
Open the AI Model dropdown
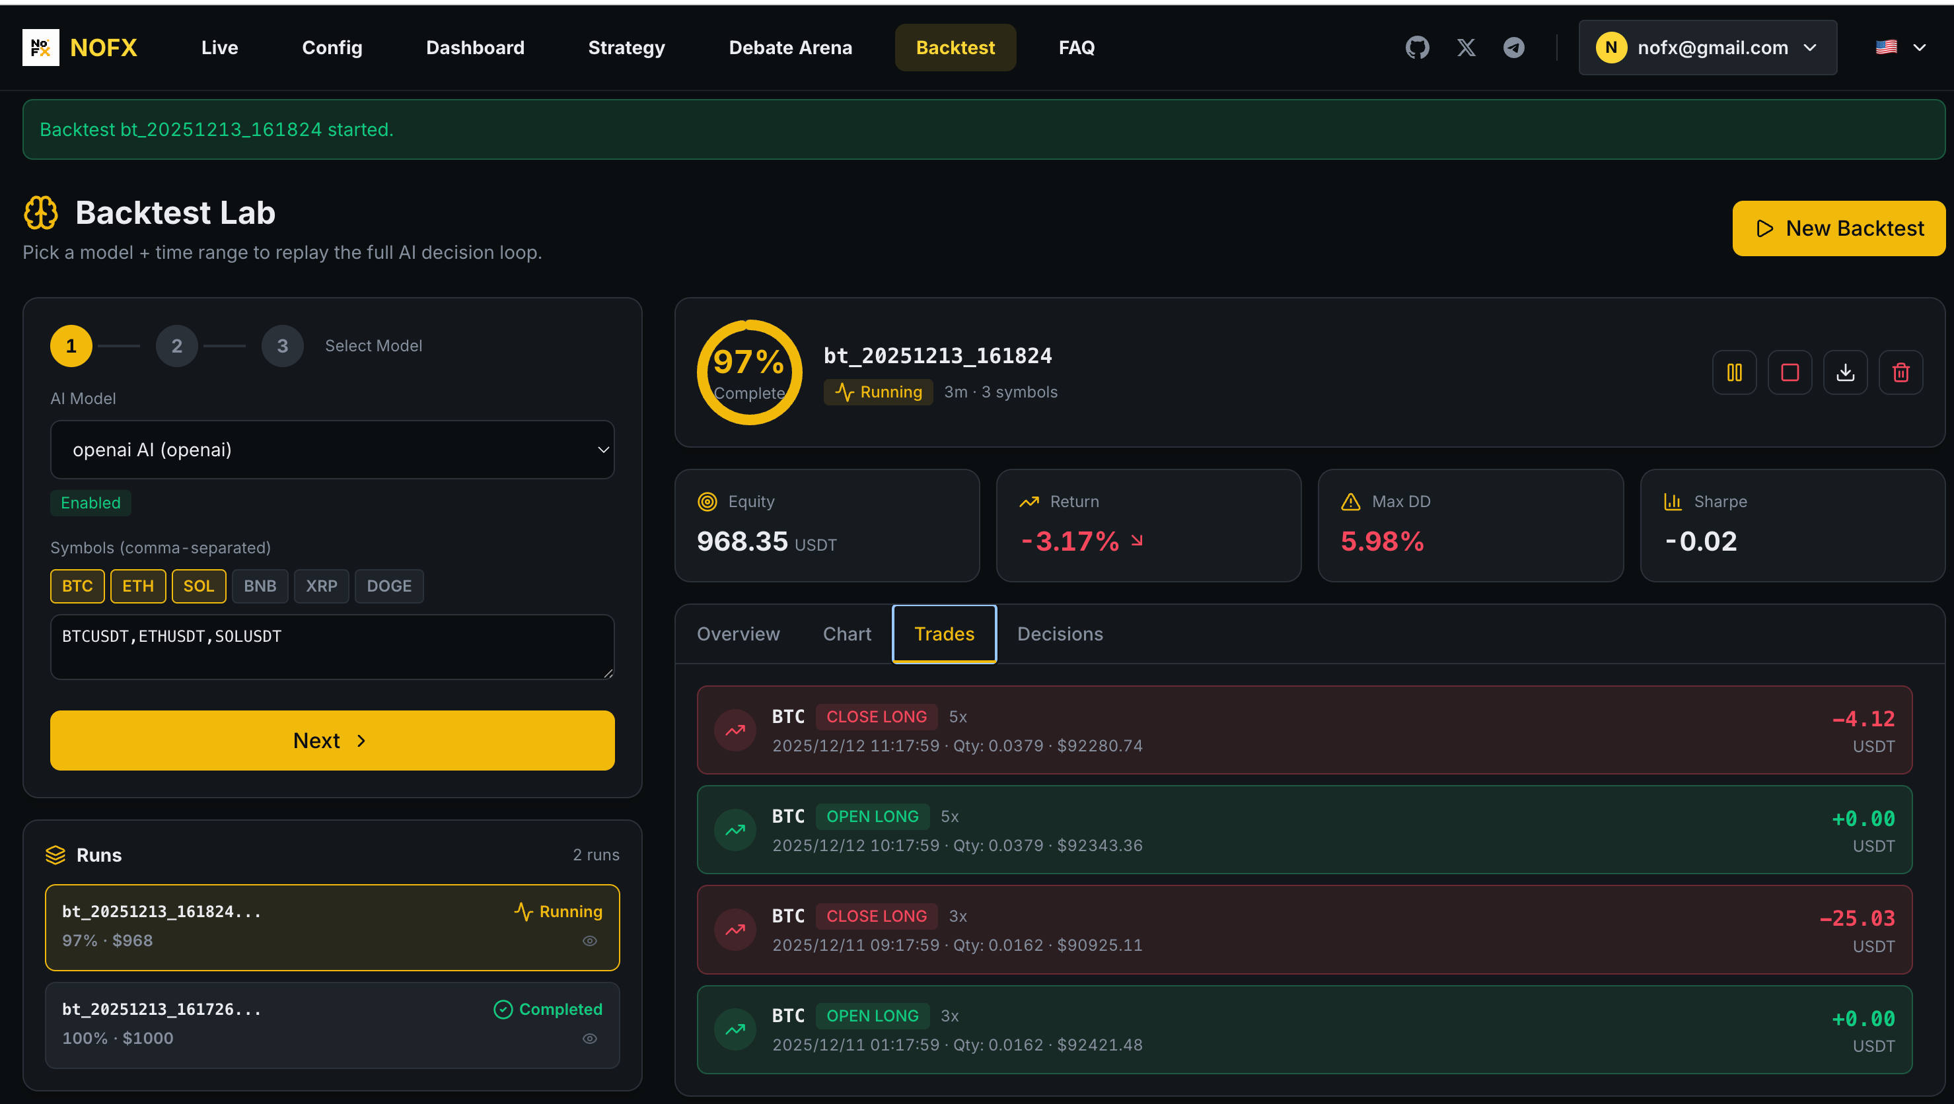pos(332,450)
